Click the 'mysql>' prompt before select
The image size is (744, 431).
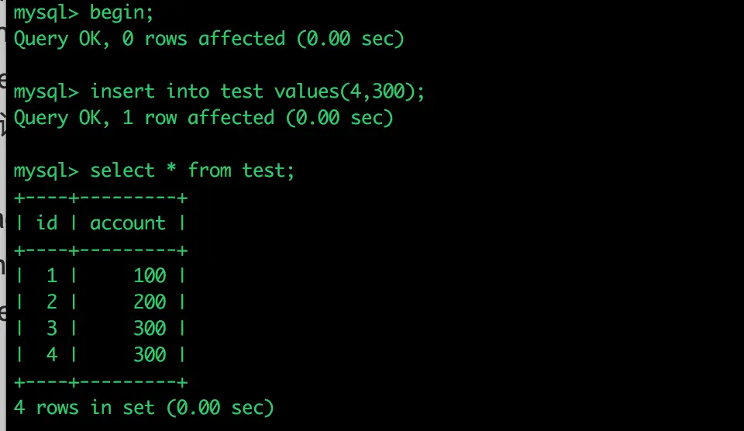46,171
